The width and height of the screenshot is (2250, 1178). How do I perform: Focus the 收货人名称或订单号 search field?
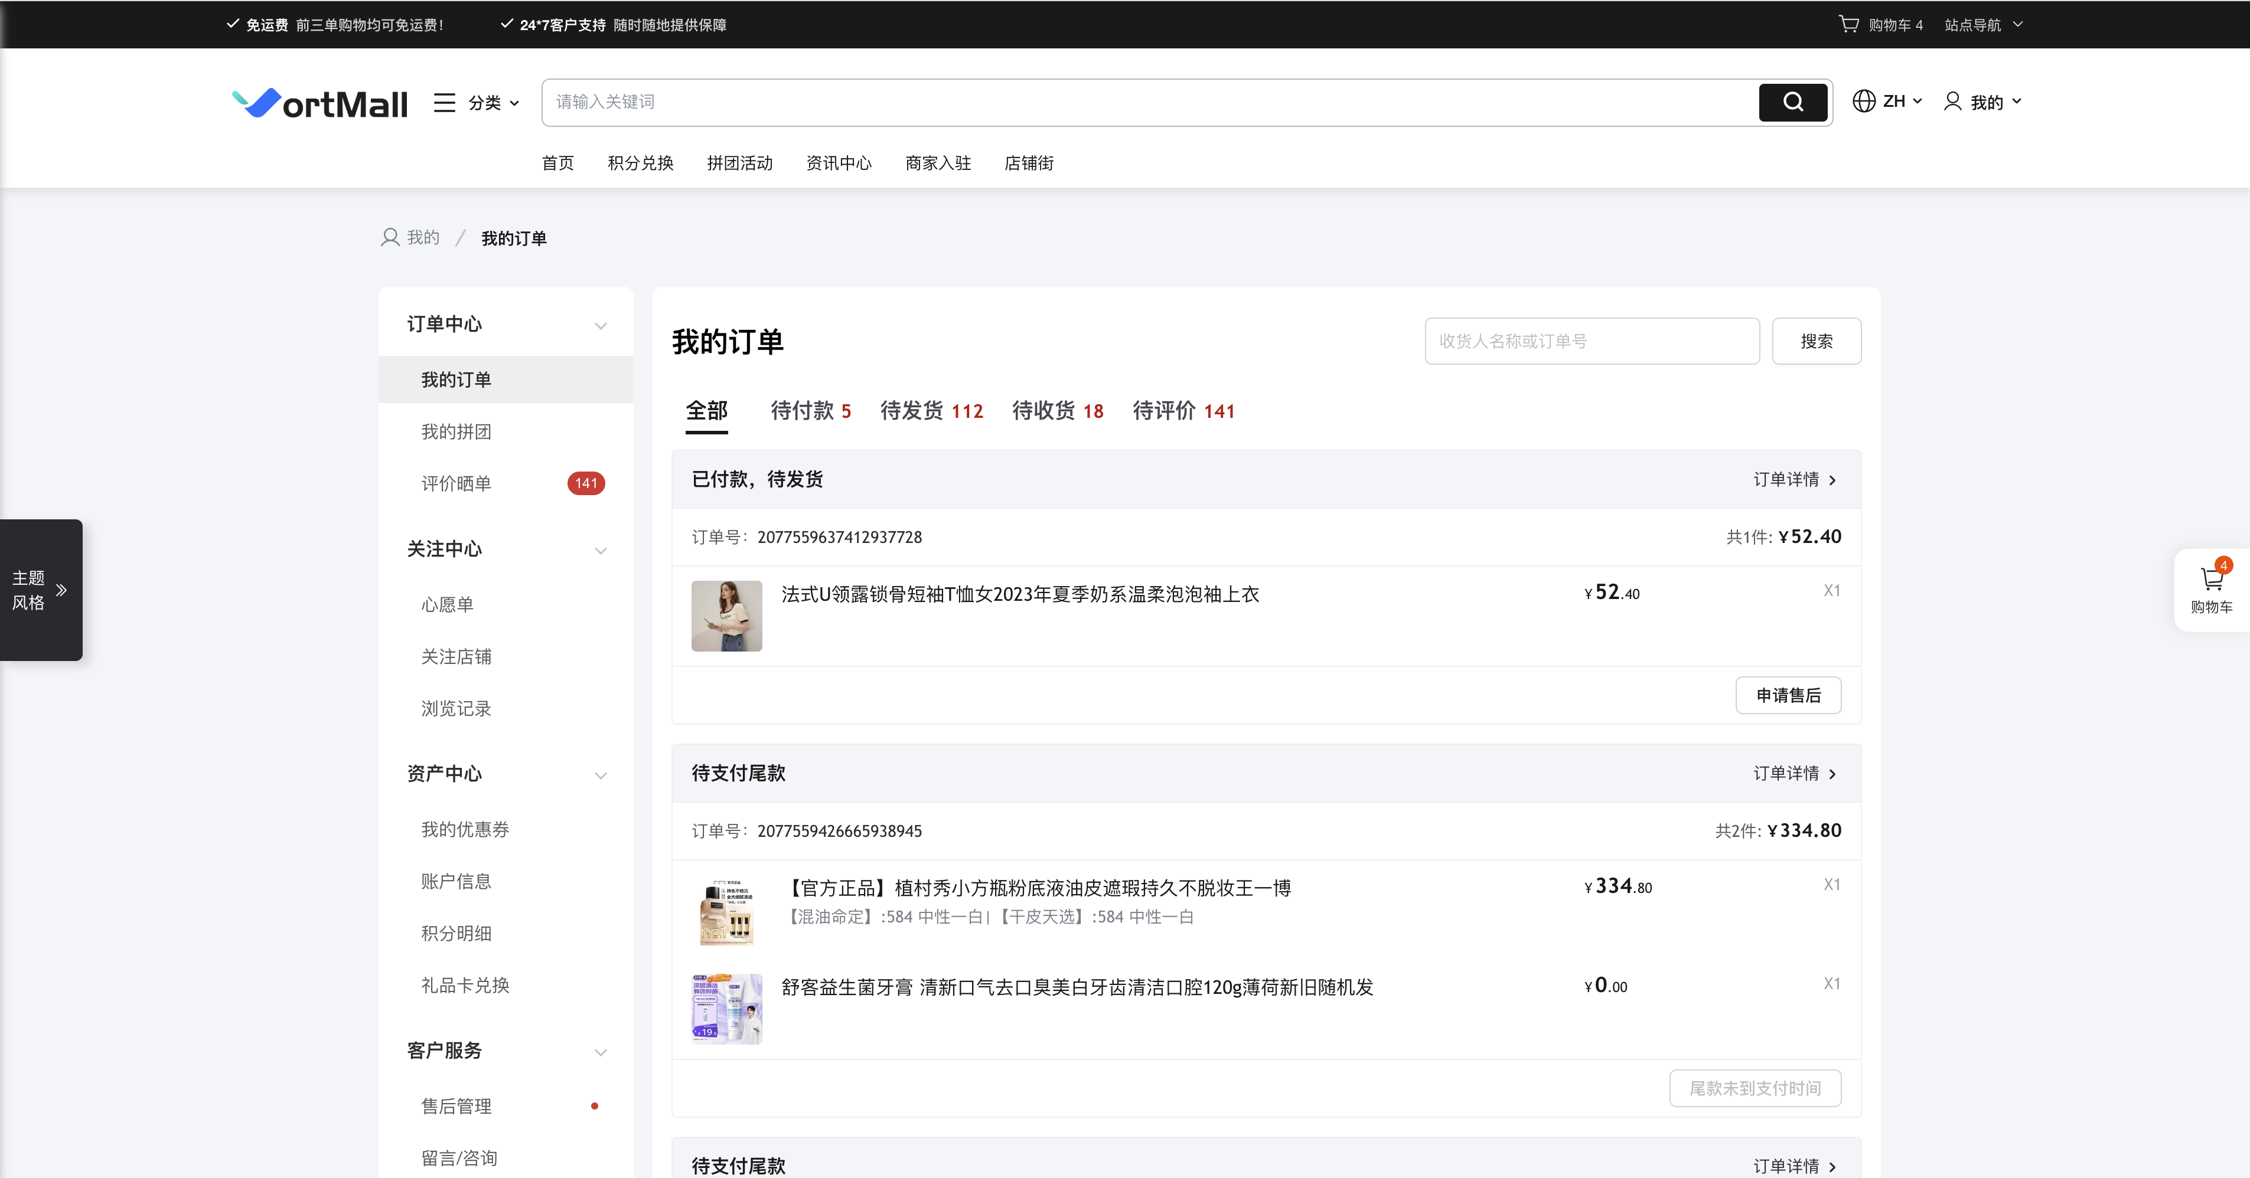tap(1592, 341)
